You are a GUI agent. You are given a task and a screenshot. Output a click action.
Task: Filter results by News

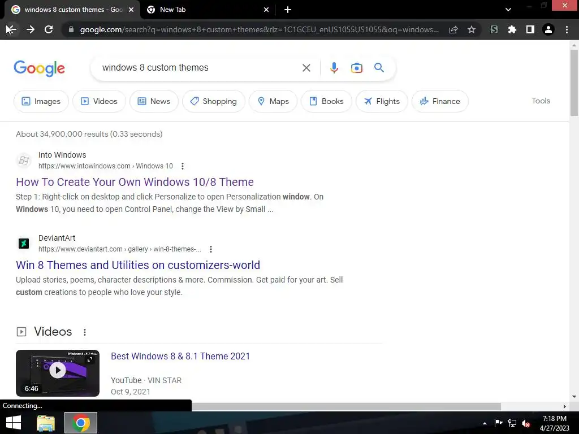(x=154, y=101)
